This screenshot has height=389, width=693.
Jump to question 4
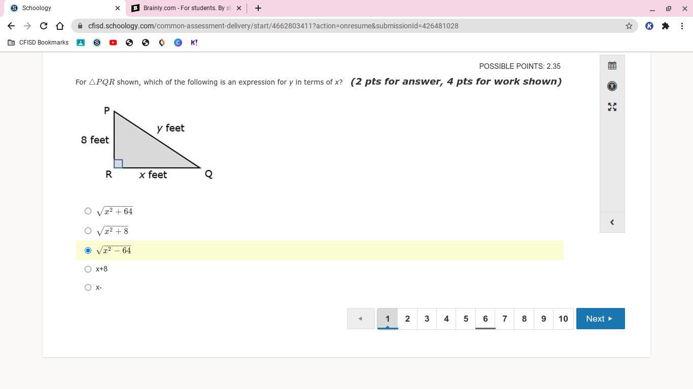tap(446, 319)
